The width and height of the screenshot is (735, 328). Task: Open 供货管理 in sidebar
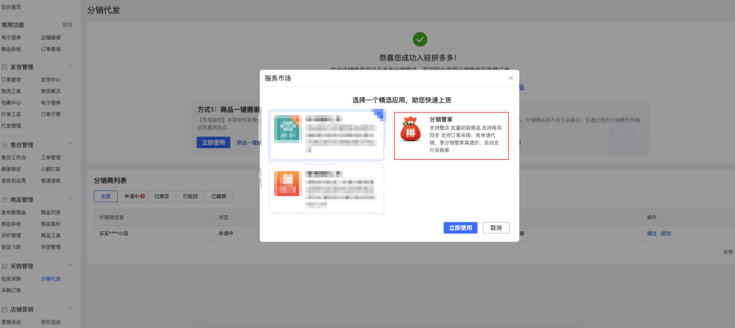pyautogui.click(x=50, y=247)
